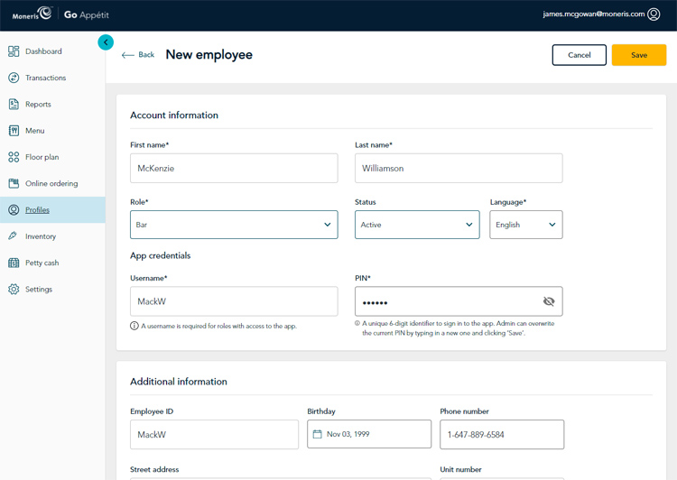Click the calendar icon in Birthday field
677x480 pixels.
click(318, 434)
